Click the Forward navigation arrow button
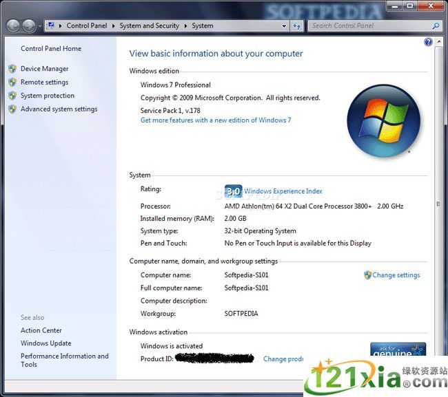Screen dimensions: 448x397 [29, 26]
